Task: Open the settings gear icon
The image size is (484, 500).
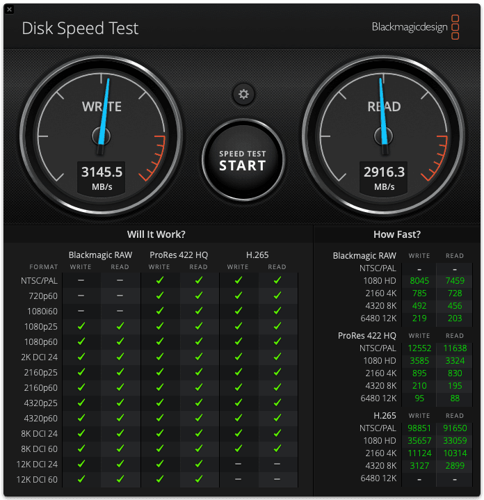Action: [243, 94]
